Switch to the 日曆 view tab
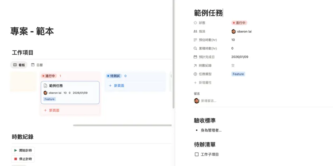The height and width of the screenshot is (166, 333). coord(37,65)
